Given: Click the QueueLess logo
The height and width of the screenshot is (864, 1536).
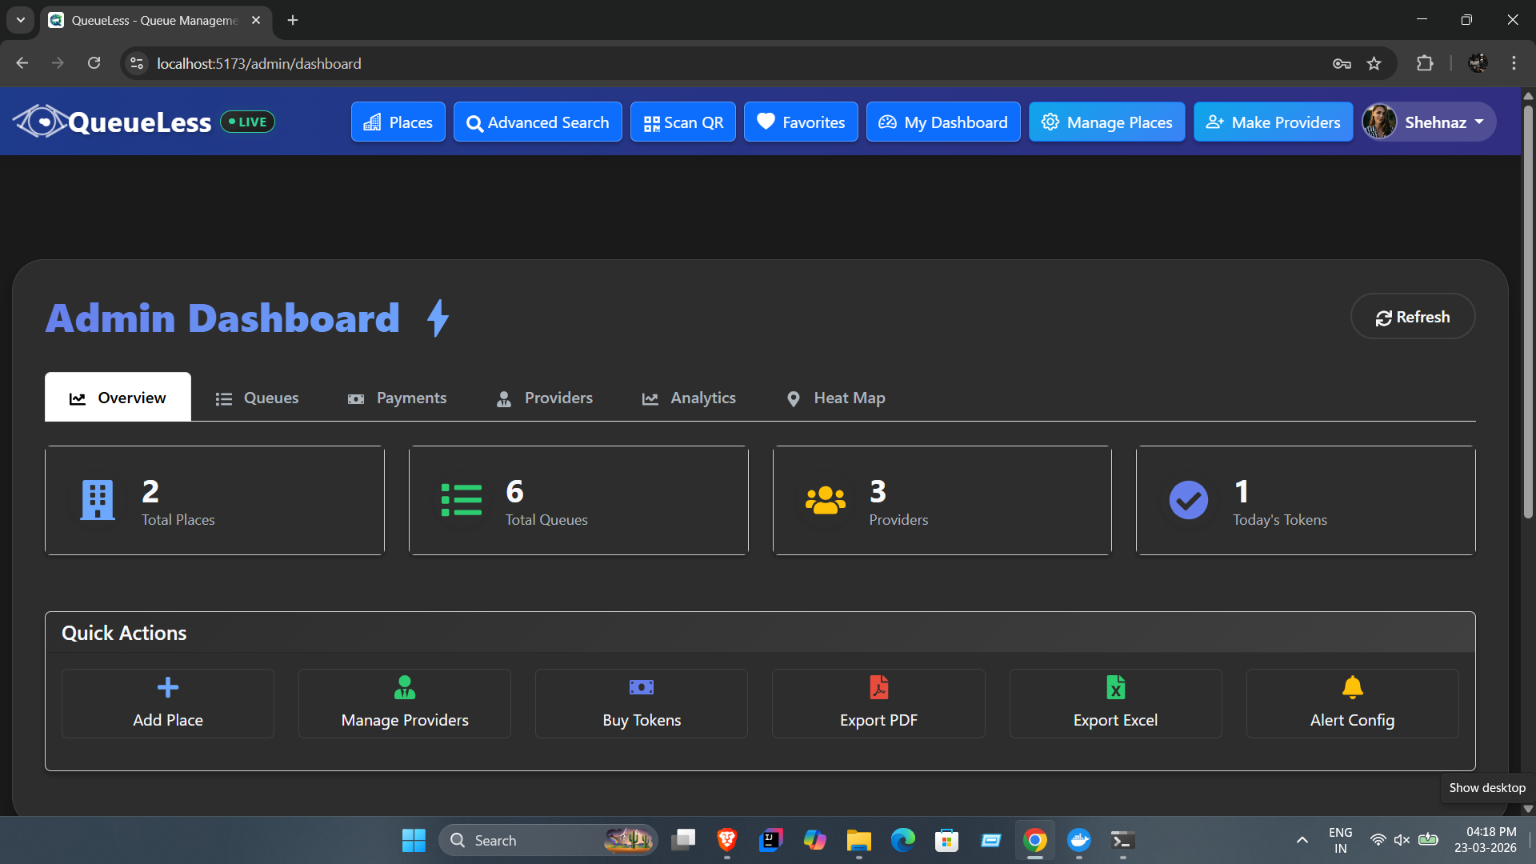Looking at the screenshot, I should tap(112, 122).
